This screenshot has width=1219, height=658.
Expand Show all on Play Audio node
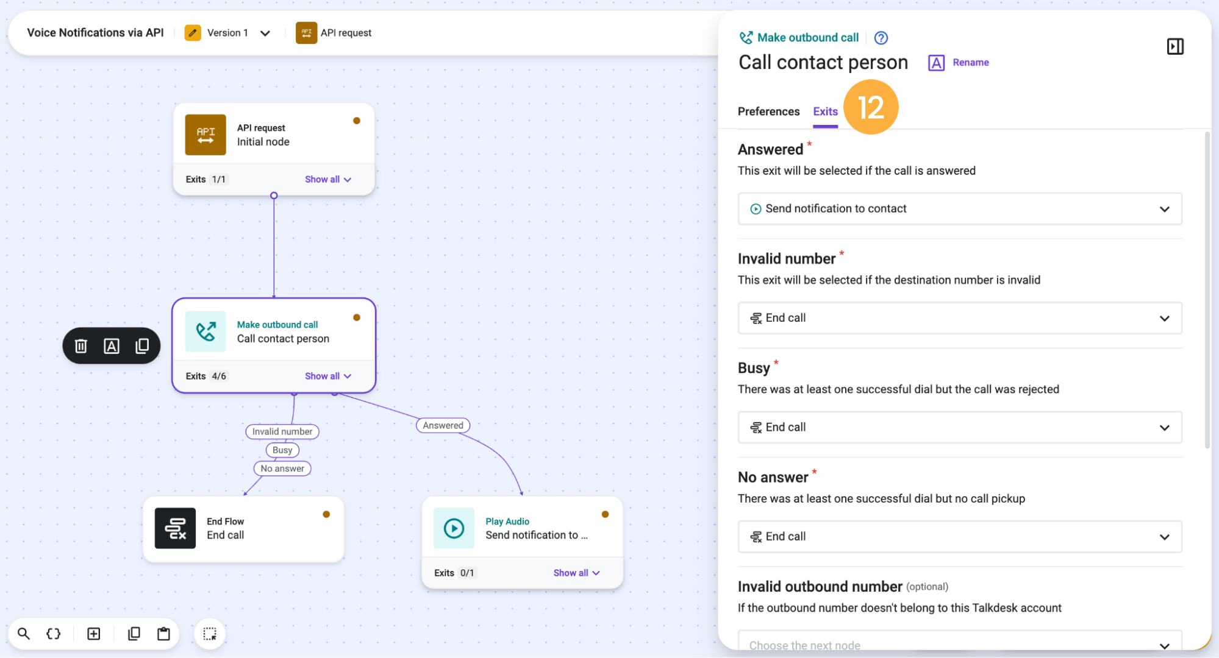point(576,573)
